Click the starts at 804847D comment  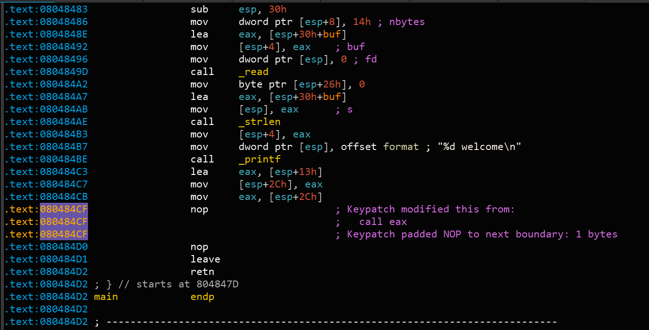[x=187, y=284]
